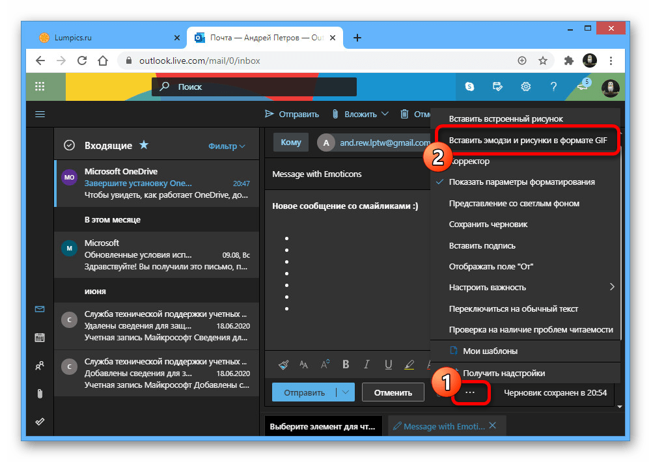
Task: Select Вставить эмодзи и рисунки в формате GIF
Action: 527,141
